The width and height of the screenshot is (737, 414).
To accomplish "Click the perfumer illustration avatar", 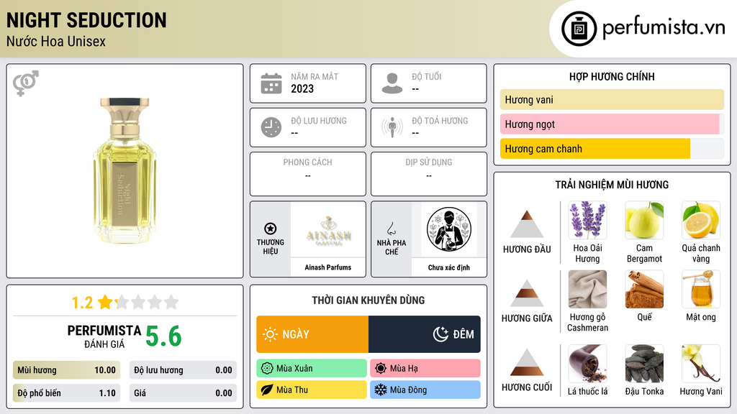I will [449, 229].
